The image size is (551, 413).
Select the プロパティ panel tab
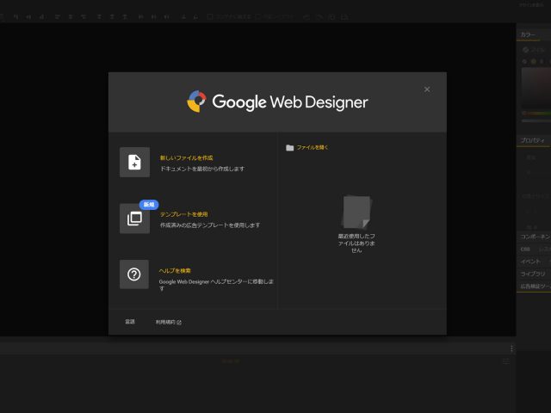tap(531, 139)
